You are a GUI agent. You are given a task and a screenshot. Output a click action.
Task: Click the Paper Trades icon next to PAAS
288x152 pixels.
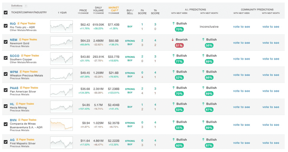[21, 88]
